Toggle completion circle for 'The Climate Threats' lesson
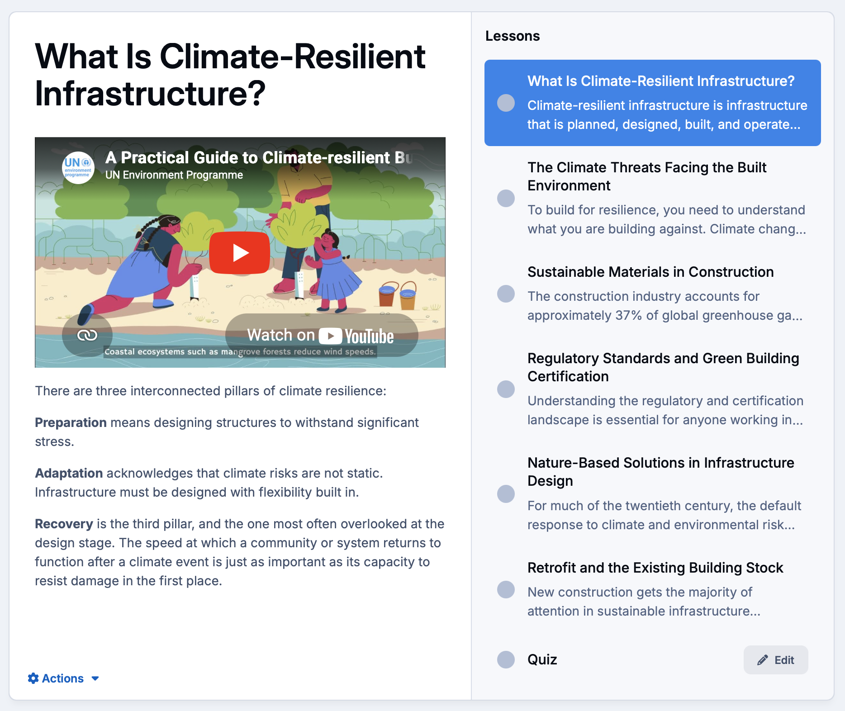 (x=506, y=198)
